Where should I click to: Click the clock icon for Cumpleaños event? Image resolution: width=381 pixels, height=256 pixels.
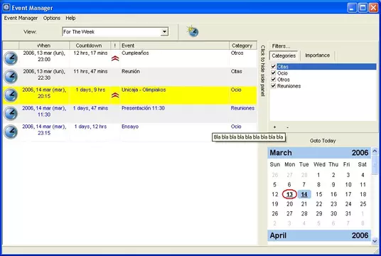(11, 58)
